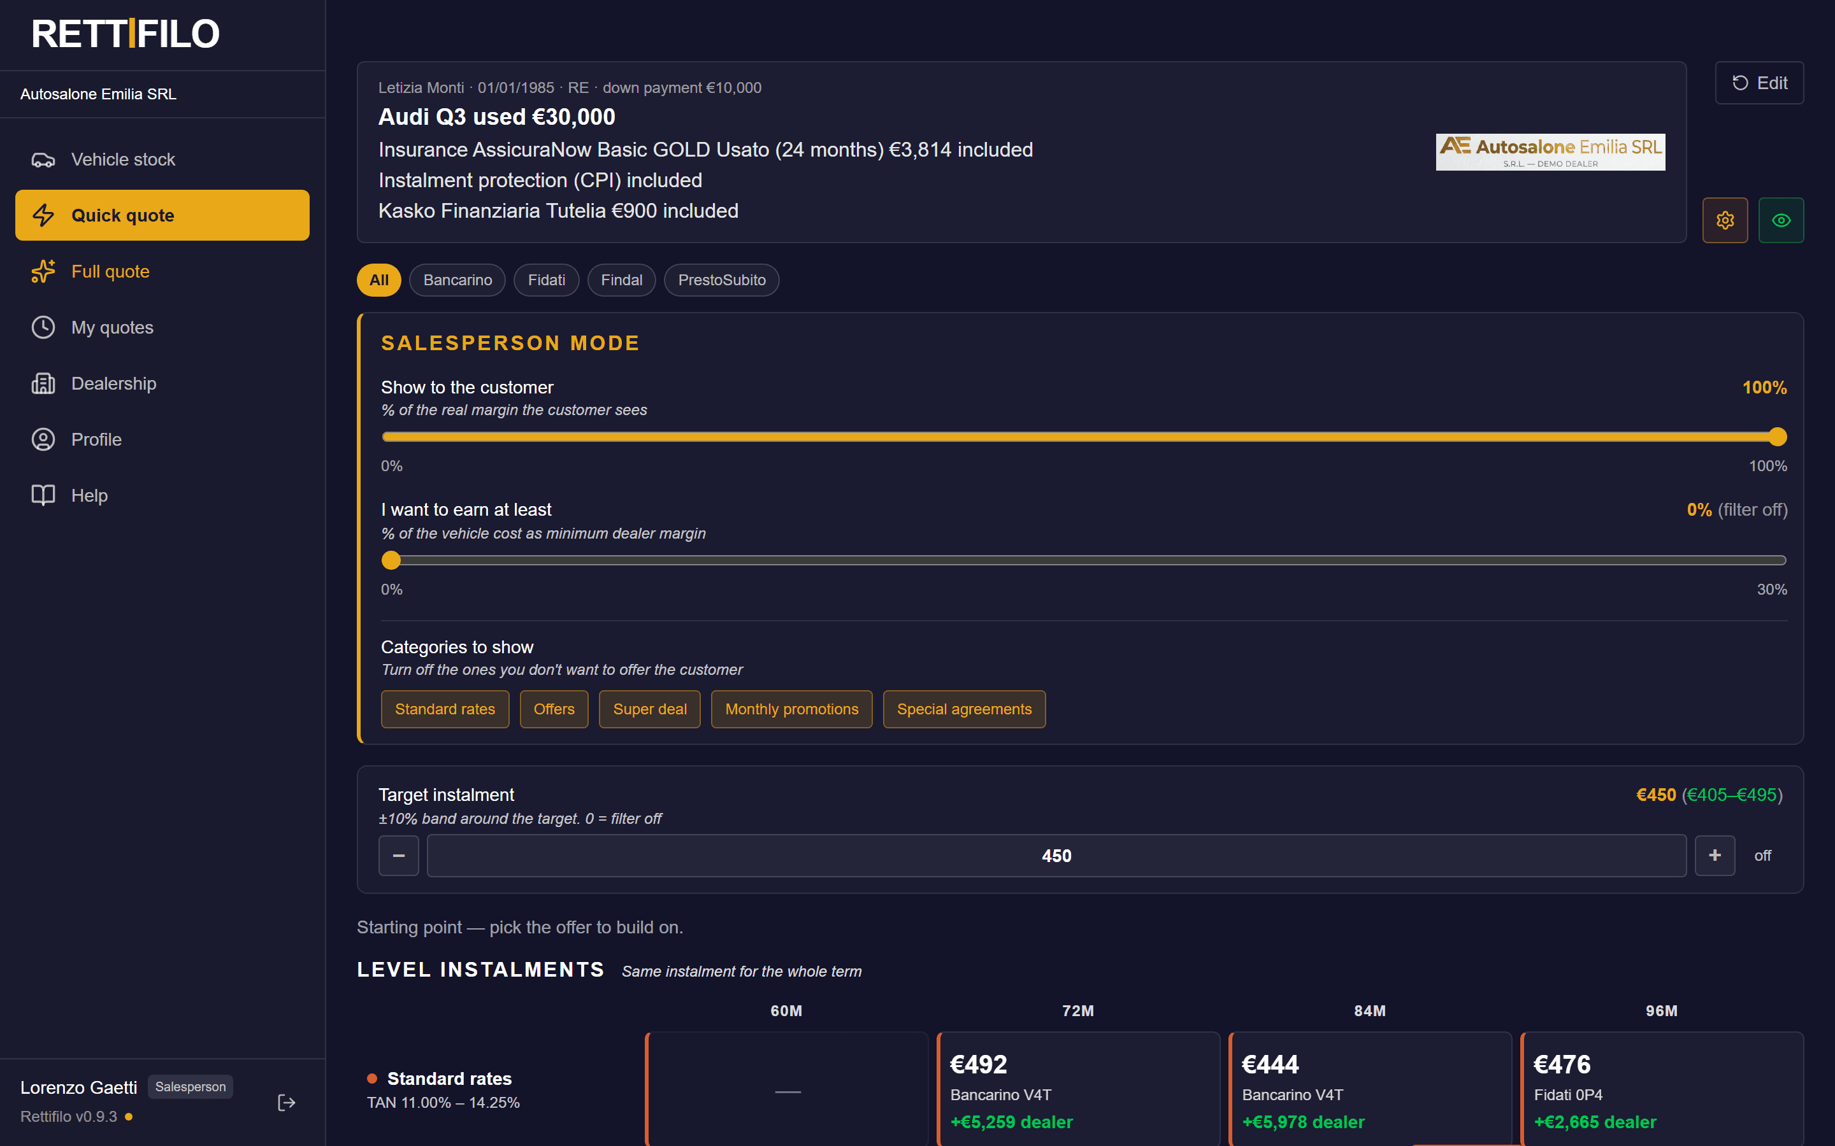Filter offers by PrestoSubito

(x=722, y=280)
